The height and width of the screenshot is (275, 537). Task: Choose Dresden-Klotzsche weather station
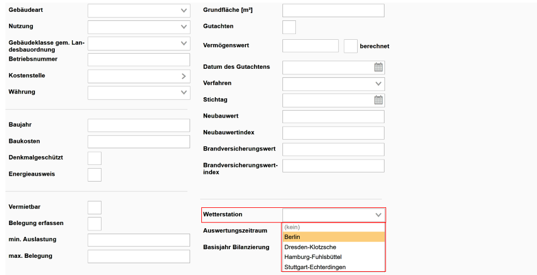point(333,247)
